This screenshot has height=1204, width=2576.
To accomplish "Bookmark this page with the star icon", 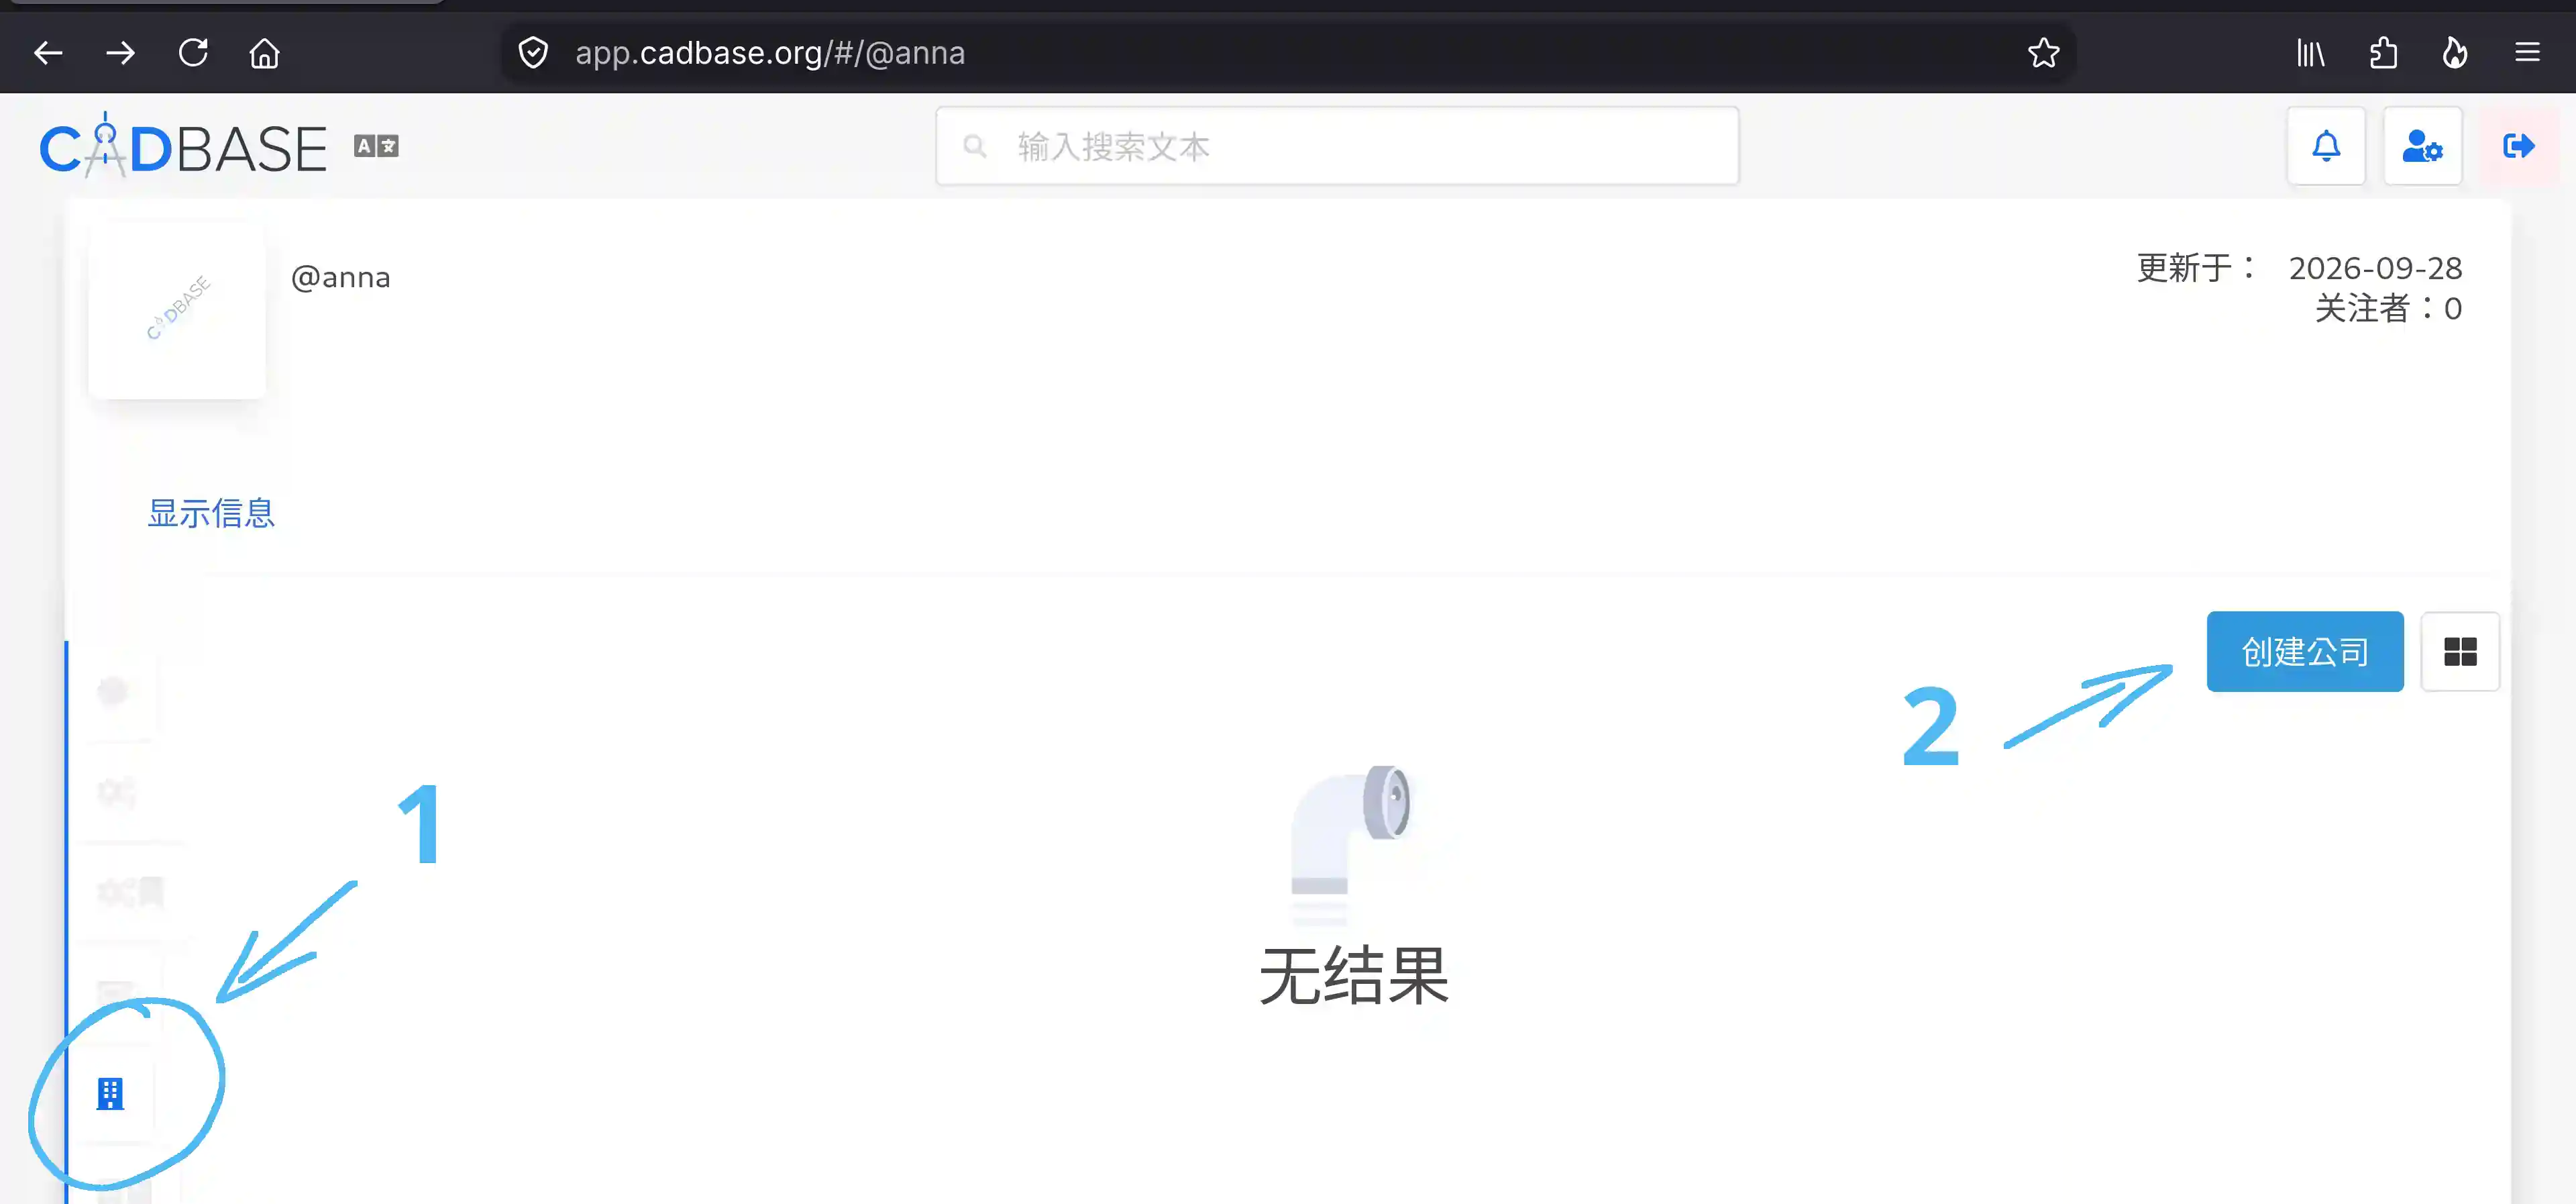I will coord(2044,52).
